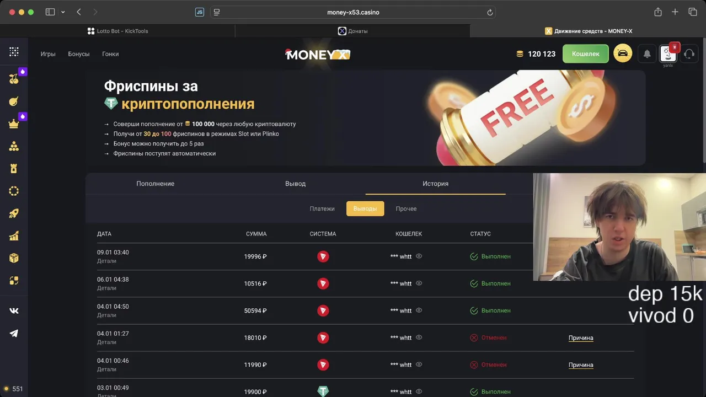This screenshot has height=397, width=706.
Task: Open the Гонки menu
Action: 110,54
